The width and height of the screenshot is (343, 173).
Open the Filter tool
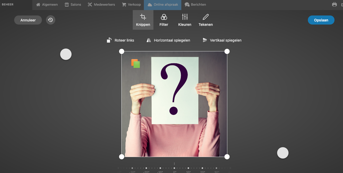164,20
